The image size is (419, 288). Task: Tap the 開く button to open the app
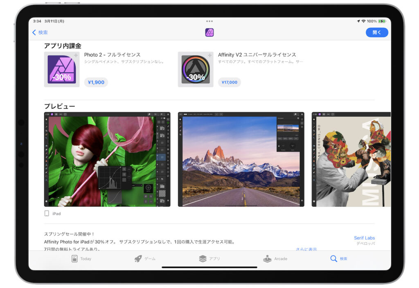click(376, 32)
